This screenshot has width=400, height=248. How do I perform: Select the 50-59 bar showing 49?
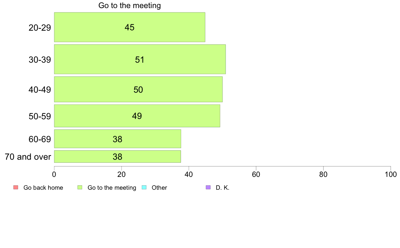pyautogui.click(x=137, y=116)
